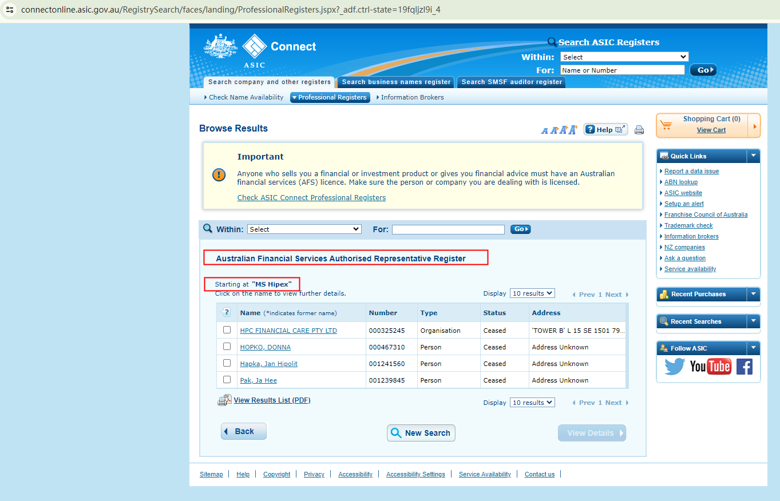Click the Back button
The image size is (780, 501).
[244, 431]
